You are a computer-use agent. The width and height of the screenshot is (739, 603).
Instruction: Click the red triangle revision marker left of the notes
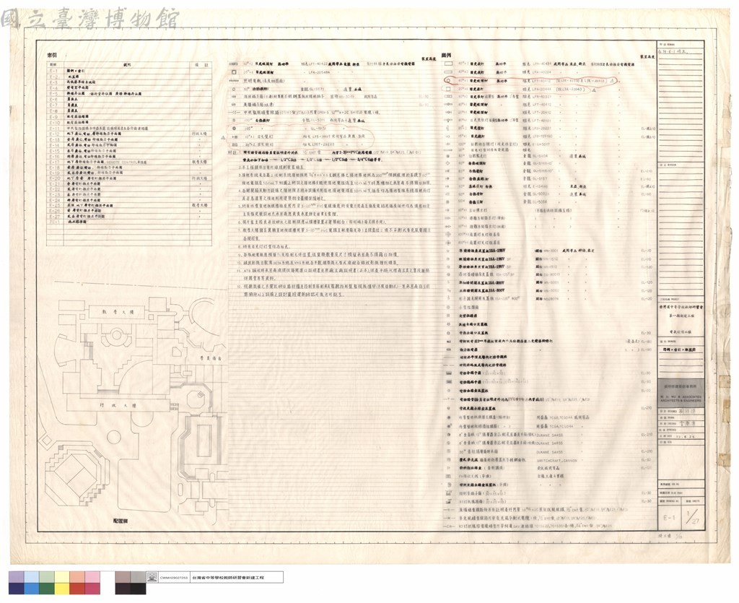point(224,137)
